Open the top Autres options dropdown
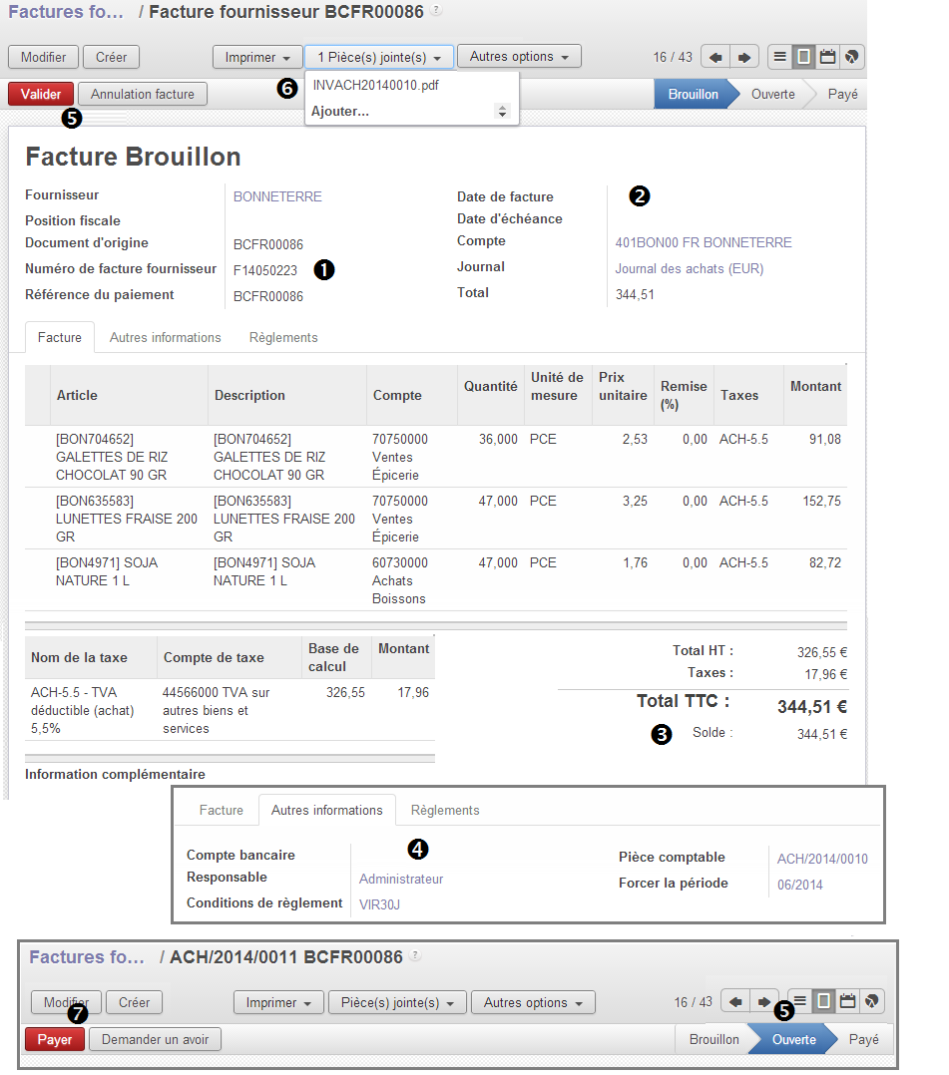Image resolution: width=949 pixels, height=1075 pixels. click(x=519, y=56)
